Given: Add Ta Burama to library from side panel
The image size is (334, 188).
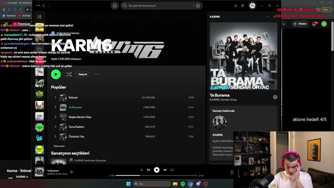Looking at the screenshot, I should pos(275,97).
